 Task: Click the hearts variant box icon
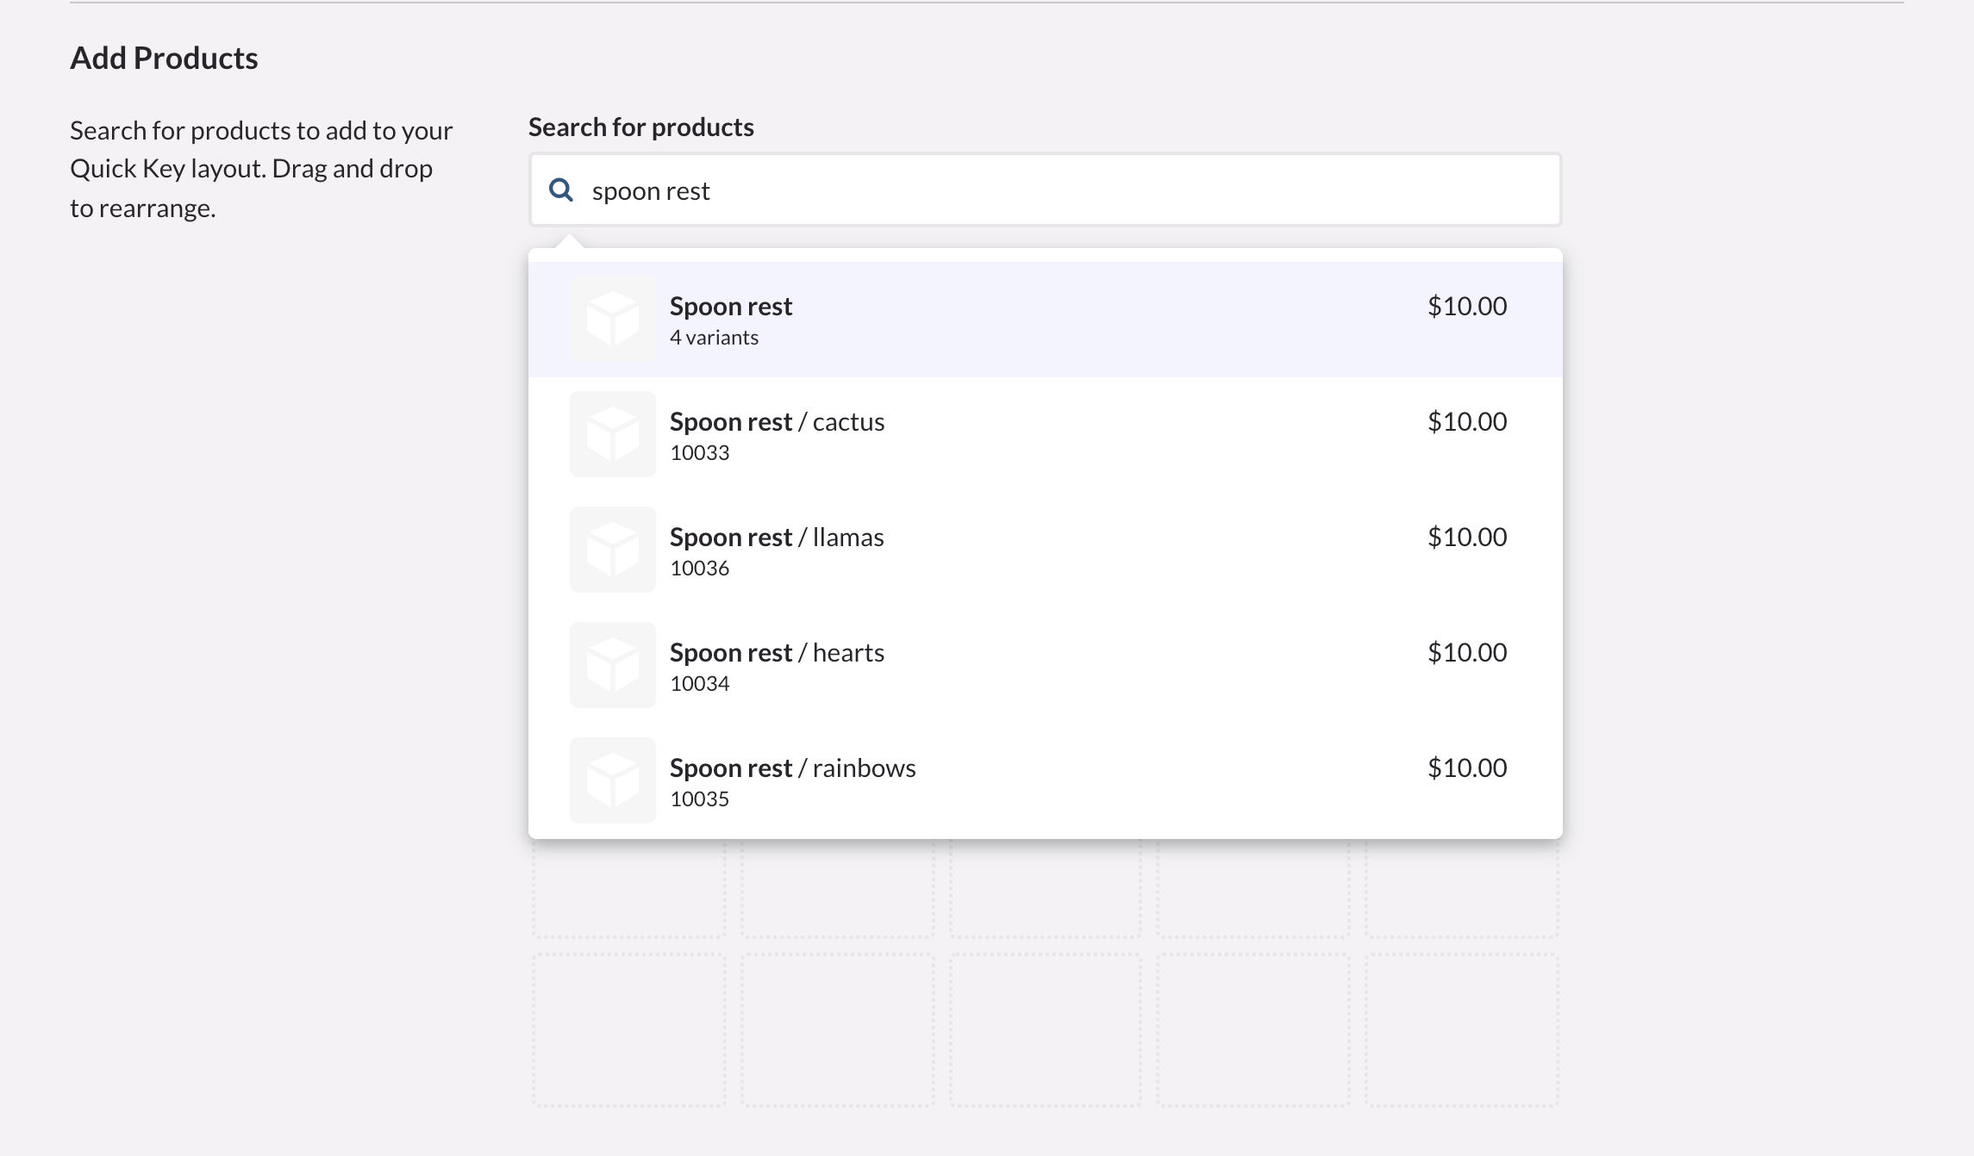tap(612, 665)
